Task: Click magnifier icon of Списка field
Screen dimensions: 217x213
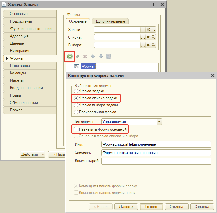Action: point(153,37)
